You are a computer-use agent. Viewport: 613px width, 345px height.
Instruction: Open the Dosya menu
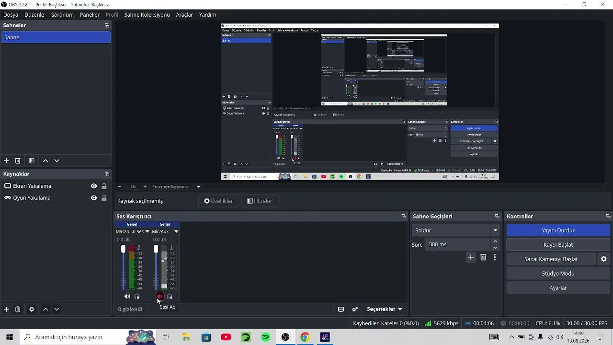tap(11, 15)
